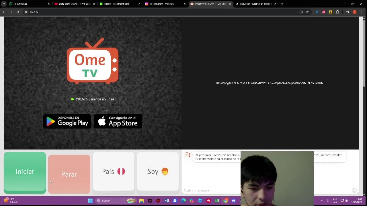Image resolution: width=367 pixels, height=206 pixels.
Task: Click the ome.tv address bar
Action: point(161,12)
